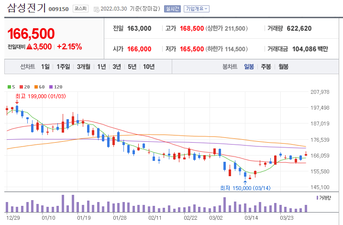Click the stock code 009150
343x225 pixels.
(59, 9)
